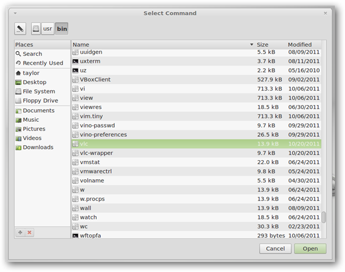The height and width of the screenshot is (272, 345).
Task: Open the Documents bookmark
Action: (42, 111)
